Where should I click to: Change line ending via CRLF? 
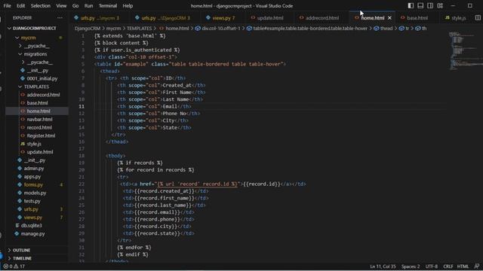448,266
